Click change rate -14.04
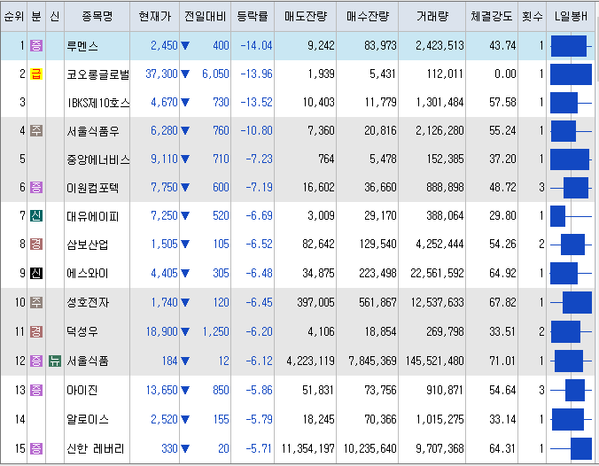This screenshot has height=466, width=599. pyautogui.click(x=256, y=46)
